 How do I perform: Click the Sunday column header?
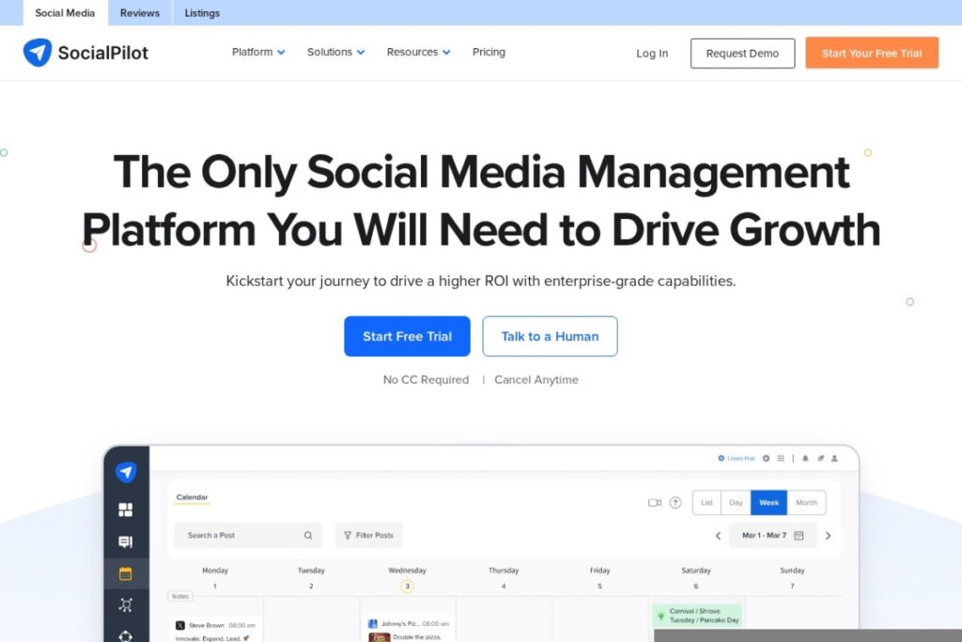coord(792,571)
